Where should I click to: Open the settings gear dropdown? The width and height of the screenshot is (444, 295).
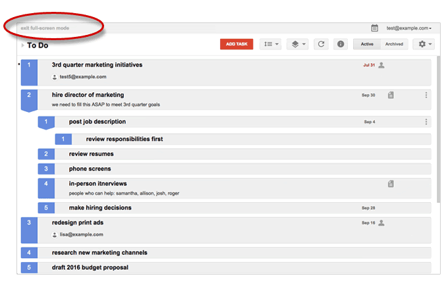(424, 44)
